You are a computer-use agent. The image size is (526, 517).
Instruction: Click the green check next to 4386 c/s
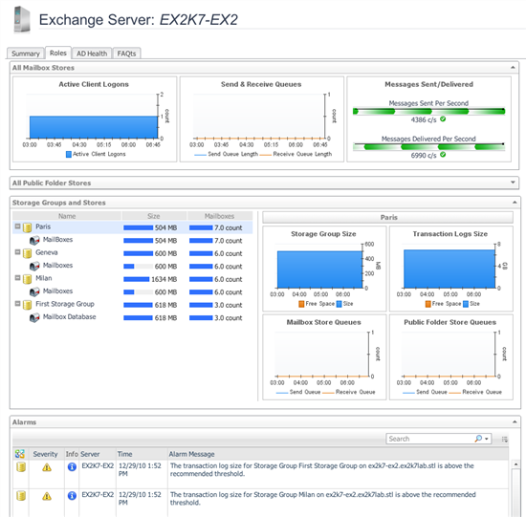coord(443,119)
